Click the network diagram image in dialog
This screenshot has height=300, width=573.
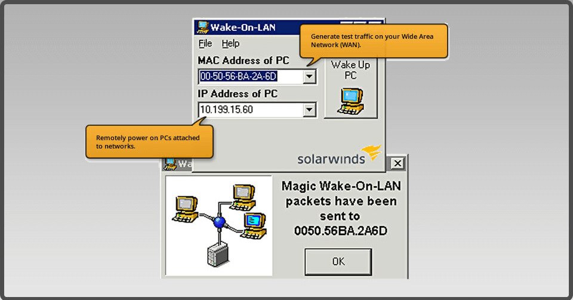click(219, 225)
